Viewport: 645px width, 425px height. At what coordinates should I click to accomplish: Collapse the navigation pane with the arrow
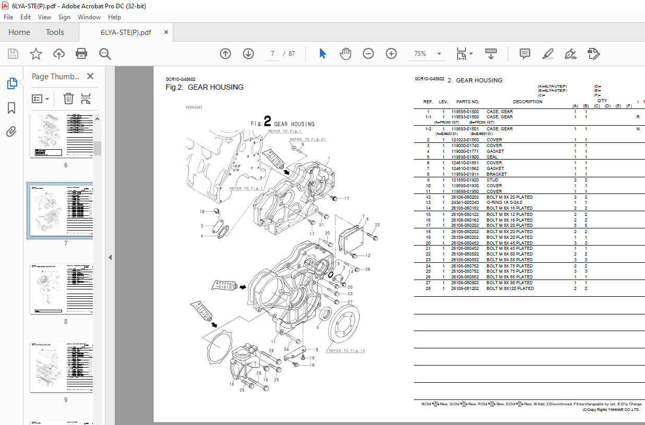pyautogui.click(x=110, y=257)
